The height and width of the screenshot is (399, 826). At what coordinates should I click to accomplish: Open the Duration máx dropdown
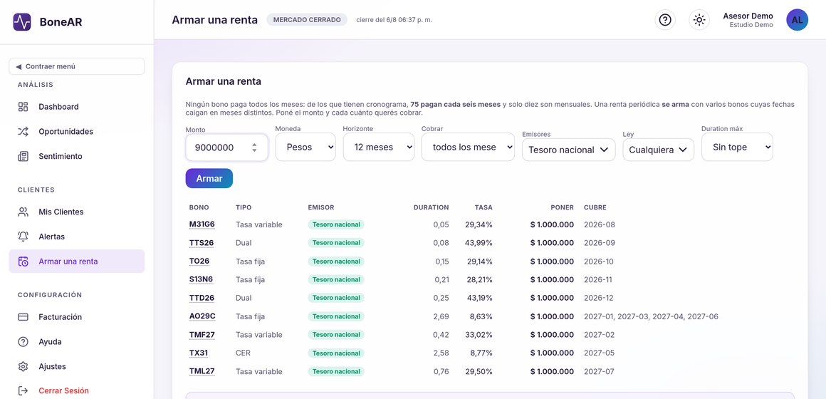[x=737, y=147]
